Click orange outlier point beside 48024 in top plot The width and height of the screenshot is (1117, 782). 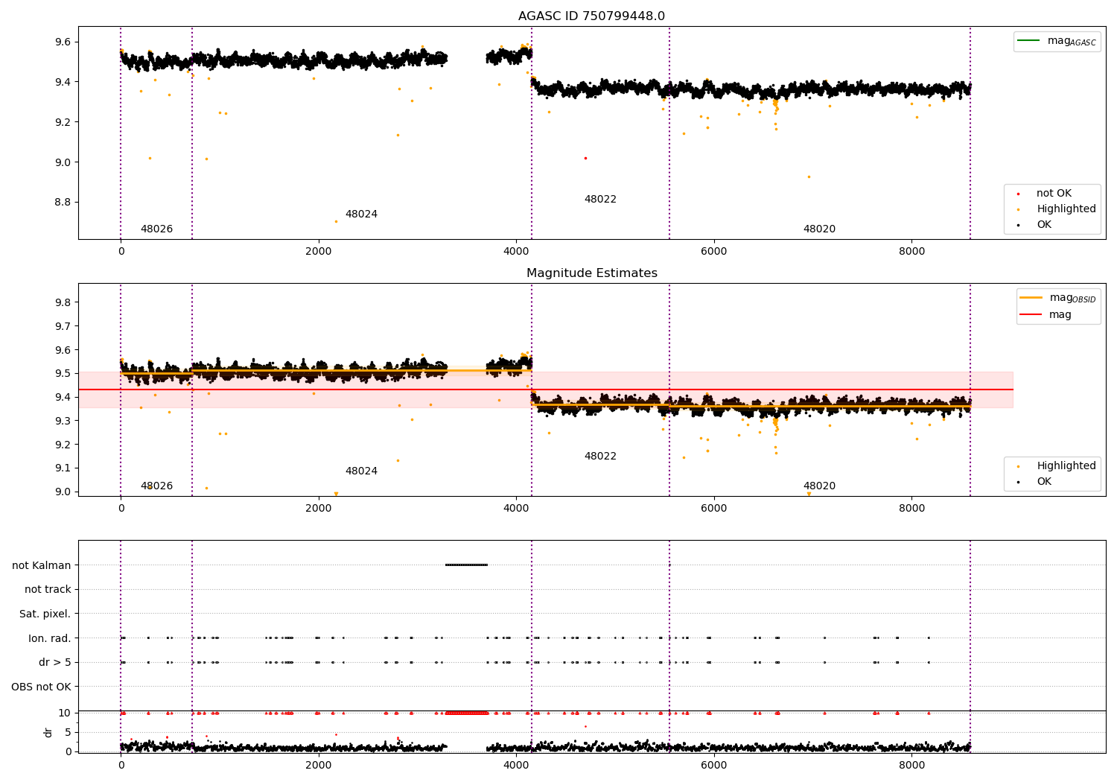click(336, 221)
